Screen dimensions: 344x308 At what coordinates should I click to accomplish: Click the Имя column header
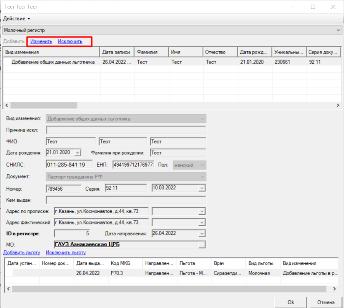[x=186, y=52]
